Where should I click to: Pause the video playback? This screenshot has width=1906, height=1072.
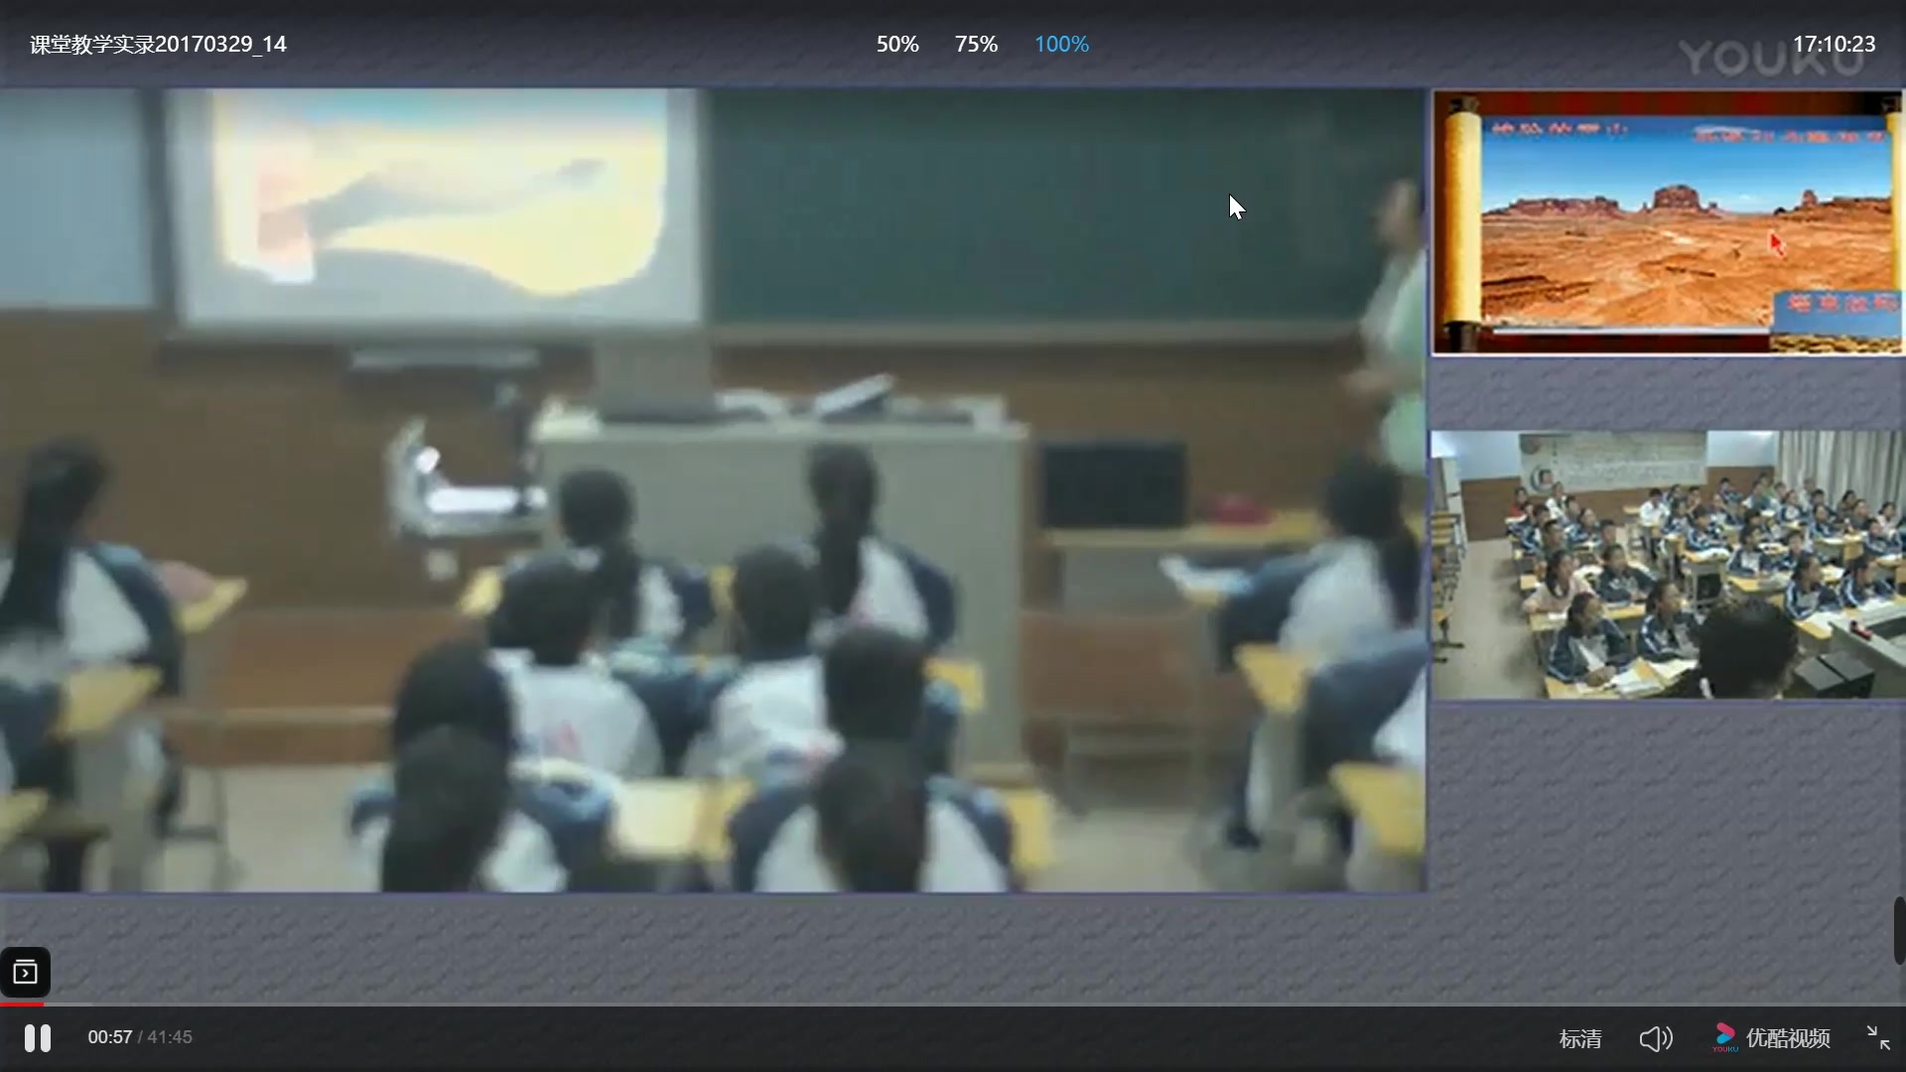click(38, 1038)
